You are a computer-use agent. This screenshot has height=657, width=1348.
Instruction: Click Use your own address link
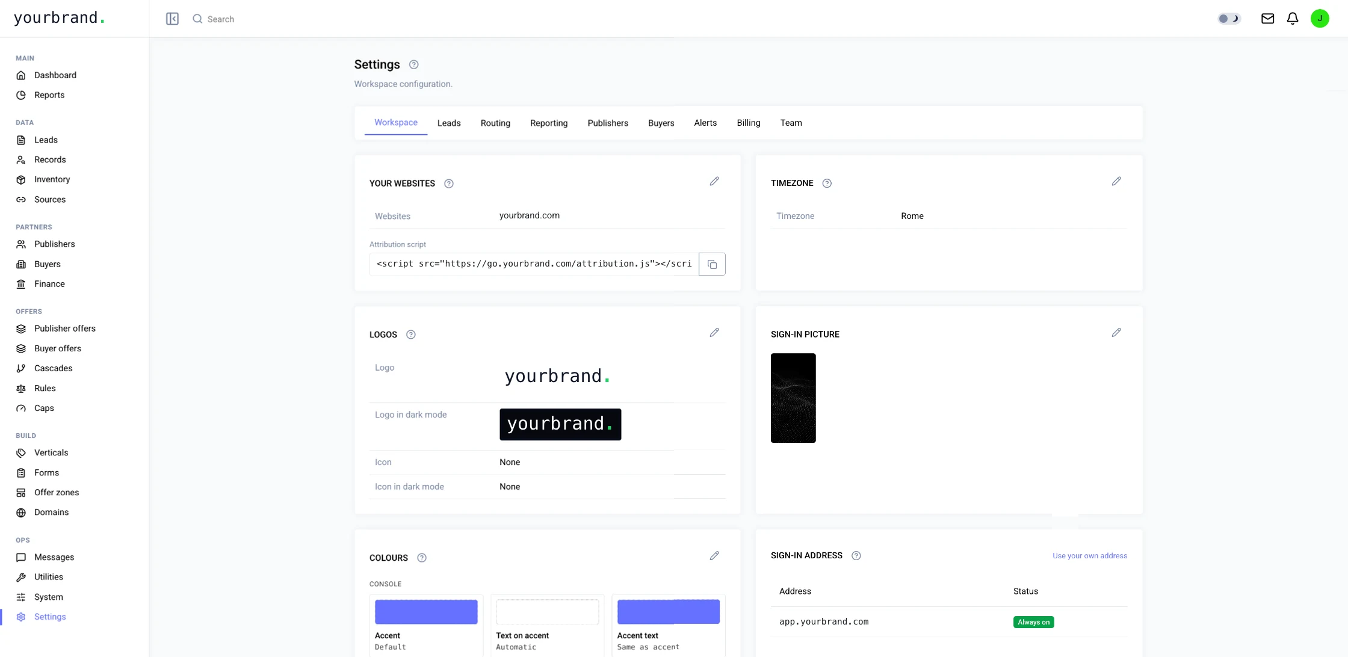click(1090, 556)
